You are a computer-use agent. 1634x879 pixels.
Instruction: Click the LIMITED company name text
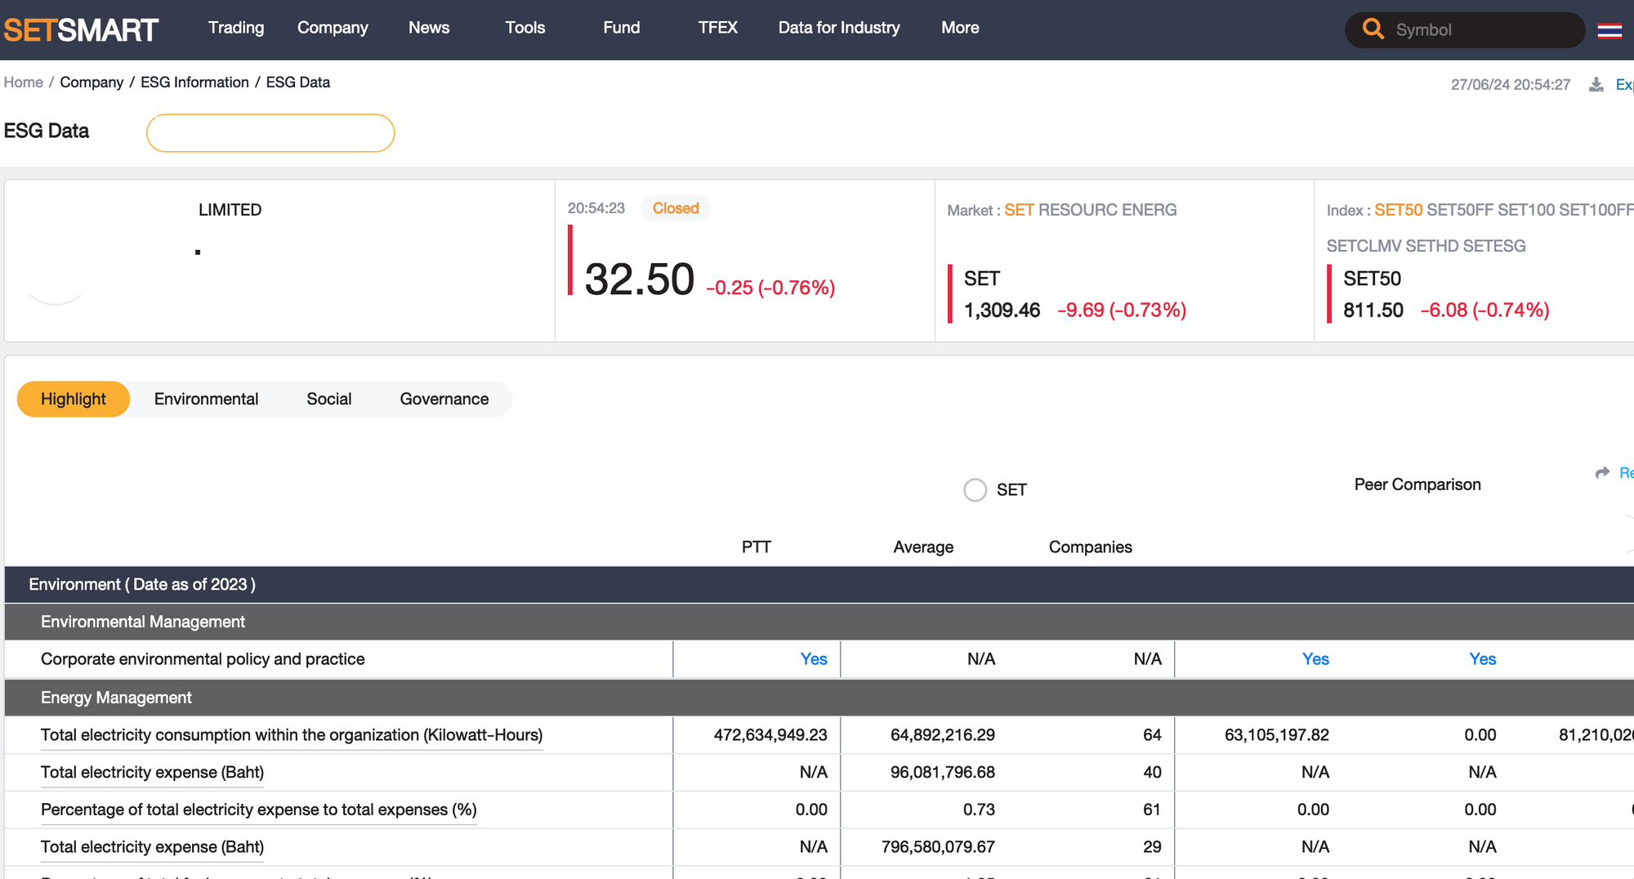tap(230, 210)
